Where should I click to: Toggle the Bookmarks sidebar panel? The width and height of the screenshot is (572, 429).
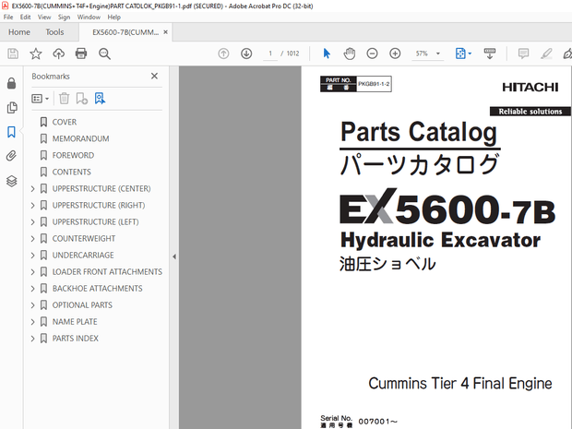point(11,132)
